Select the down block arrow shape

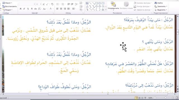click(100, 6)
